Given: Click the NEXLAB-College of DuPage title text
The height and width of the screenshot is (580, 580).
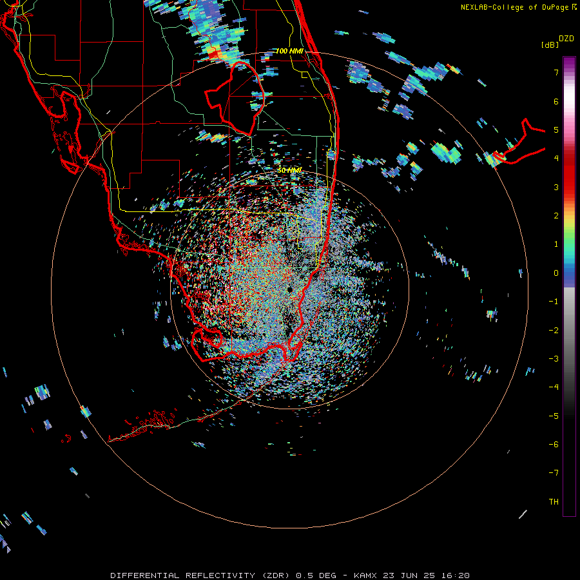Looking at the screenshot, I should pyautogui.click(x=515, y=7).
